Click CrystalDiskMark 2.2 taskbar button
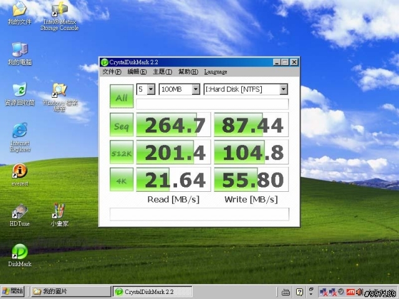 [152, 292]
